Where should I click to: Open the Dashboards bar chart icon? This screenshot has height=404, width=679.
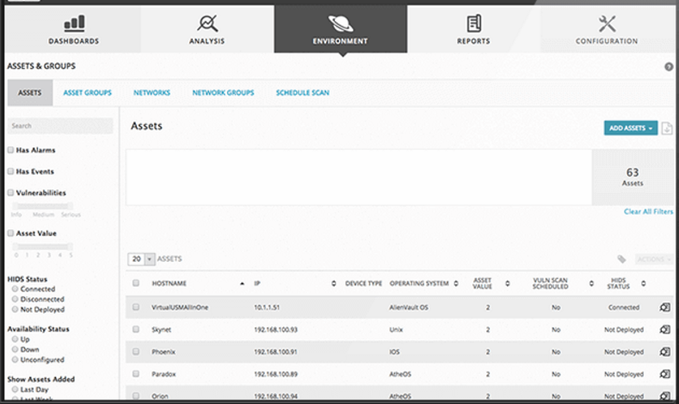point(75,22)
